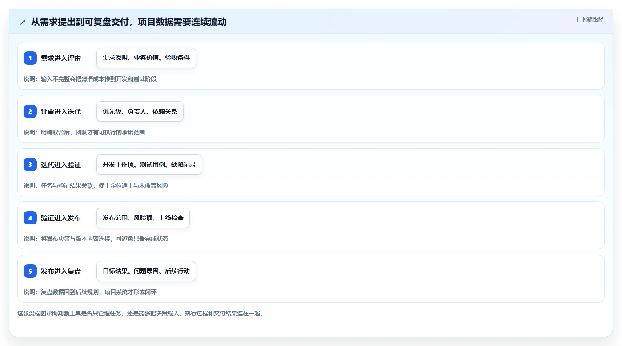The image size is (622, 346).
Task: Click the step number 4 badge
Action: [x=30, y=218]
